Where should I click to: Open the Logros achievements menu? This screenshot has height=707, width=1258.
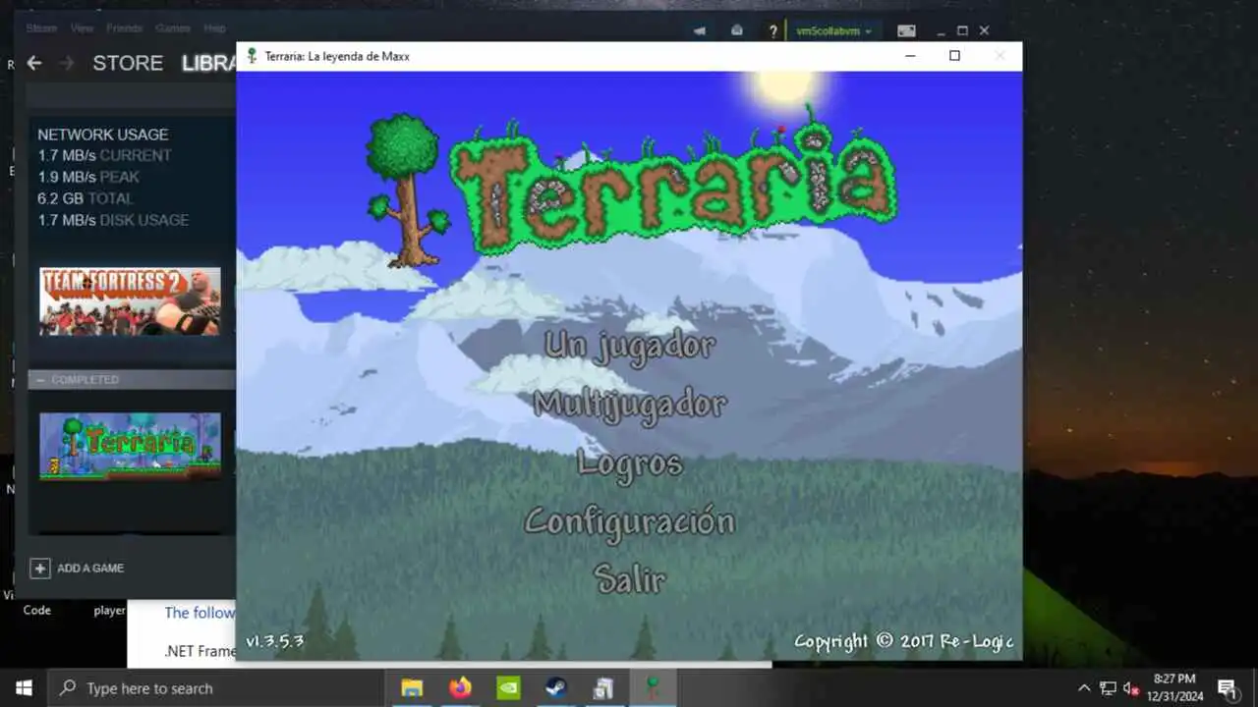(x=630, y=462)
